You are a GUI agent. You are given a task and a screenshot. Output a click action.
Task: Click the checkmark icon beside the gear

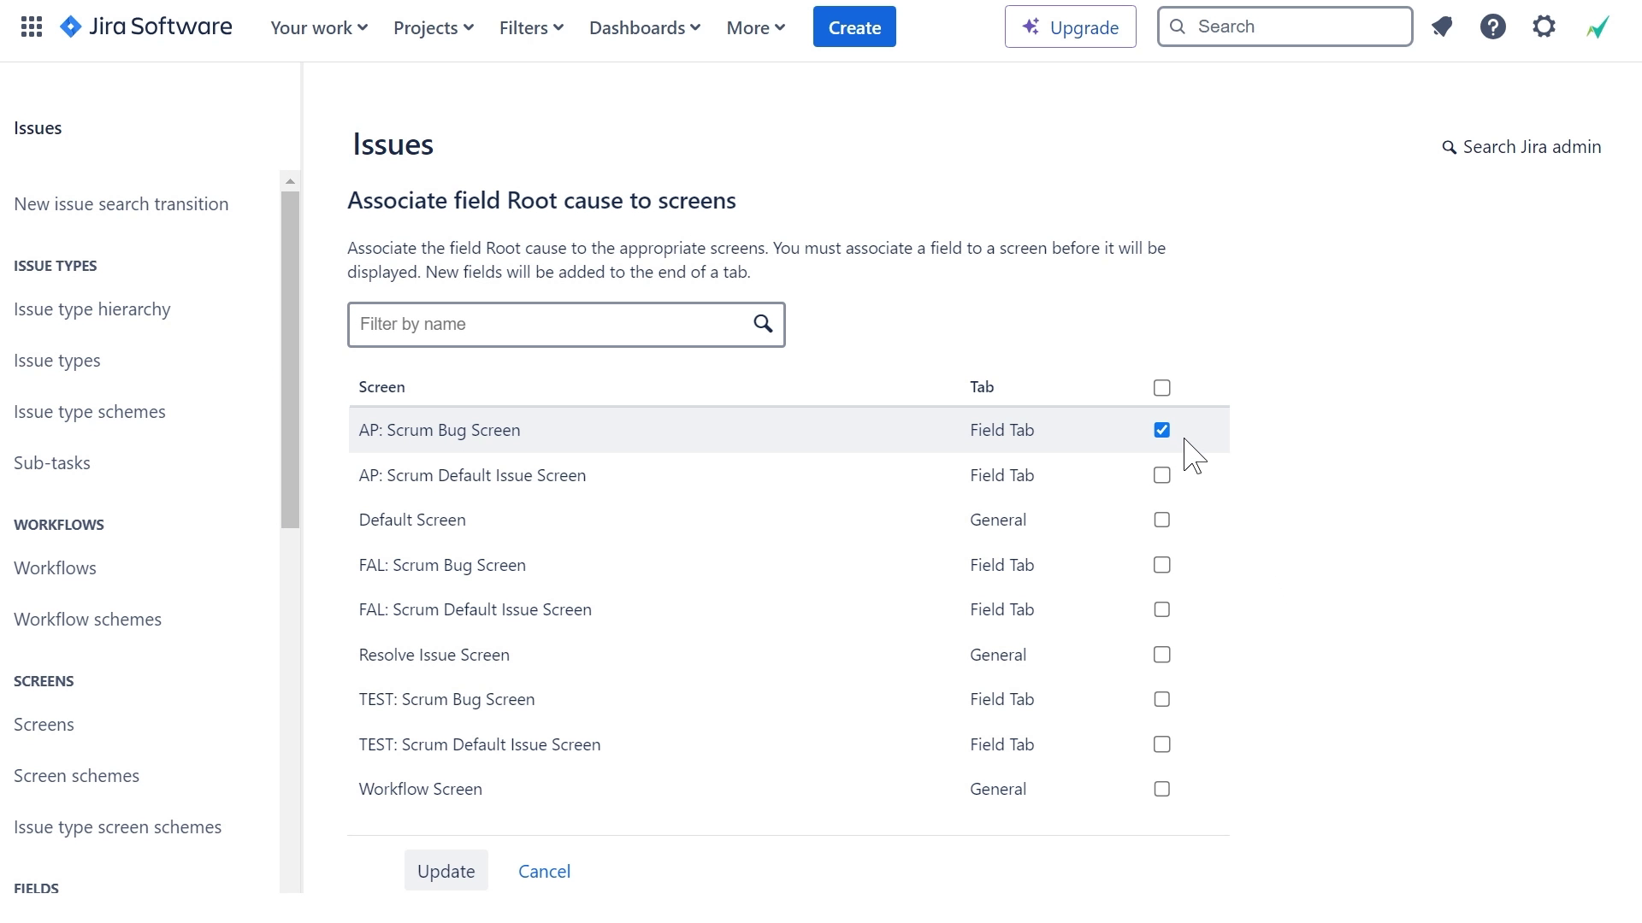pos(1598,26)
